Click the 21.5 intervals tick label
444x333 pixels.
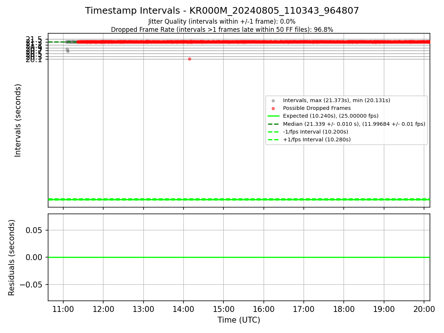[34, 39]
